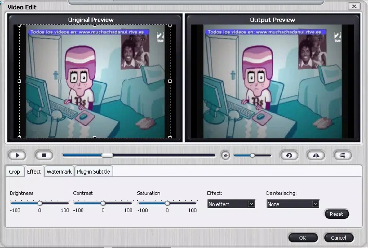This screenshot has width=368, height=248.
Task: Click the top-middle crop handle
Action: (95, 25)
